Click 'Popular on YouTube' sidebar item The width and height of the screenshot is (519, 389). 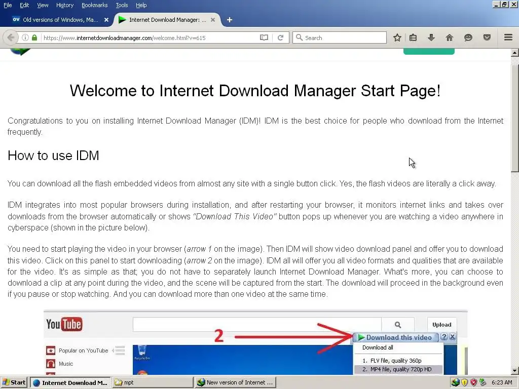83,351
